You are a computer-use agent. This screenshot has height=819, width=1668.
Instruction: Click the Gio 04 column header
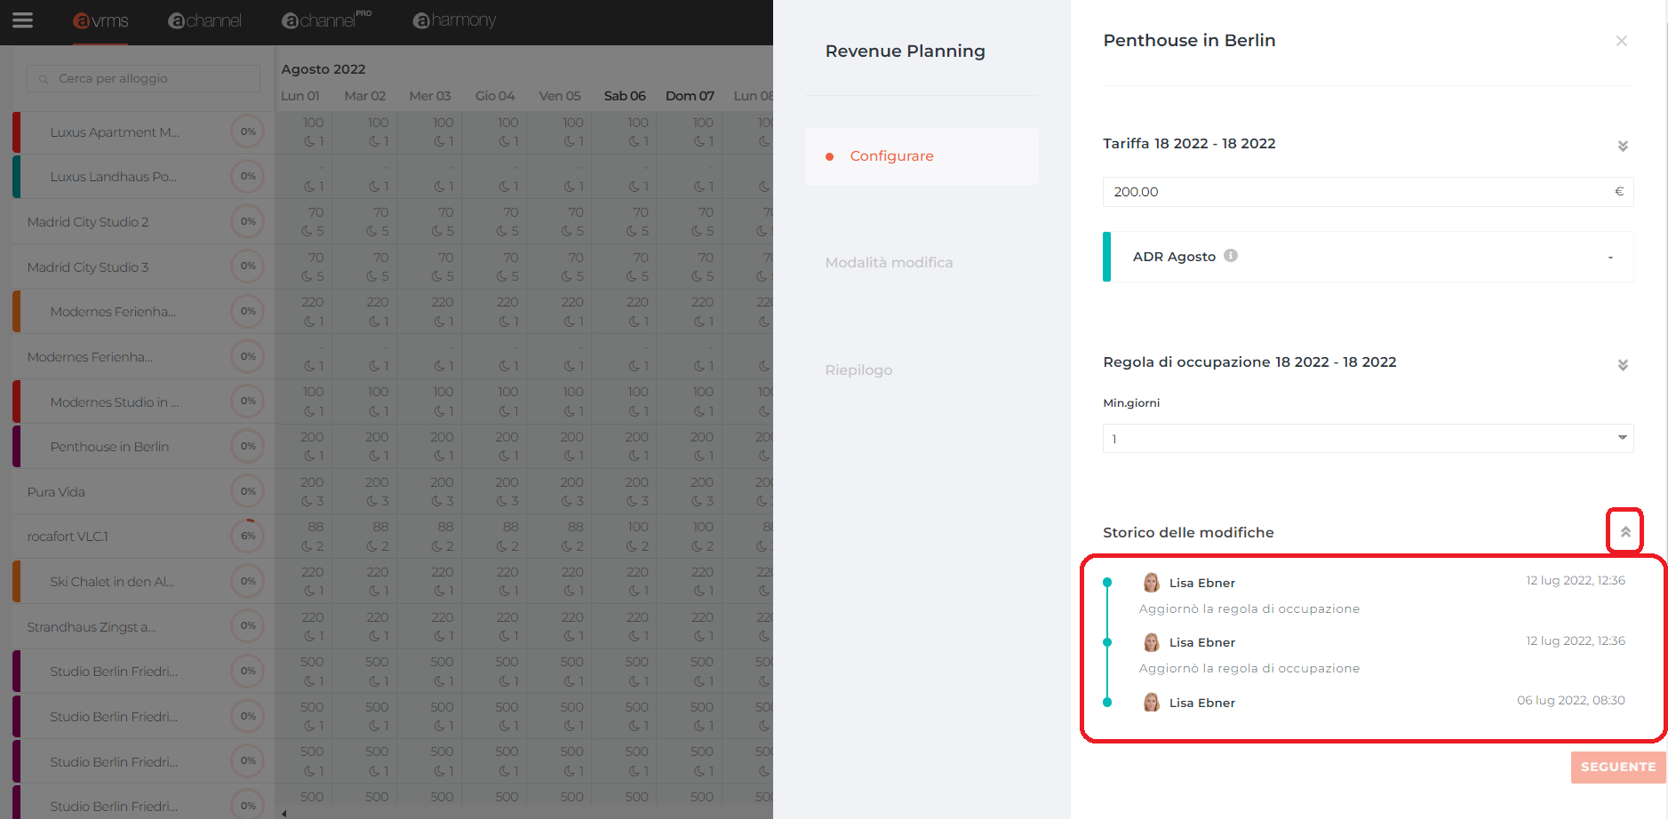pos(495,96)
